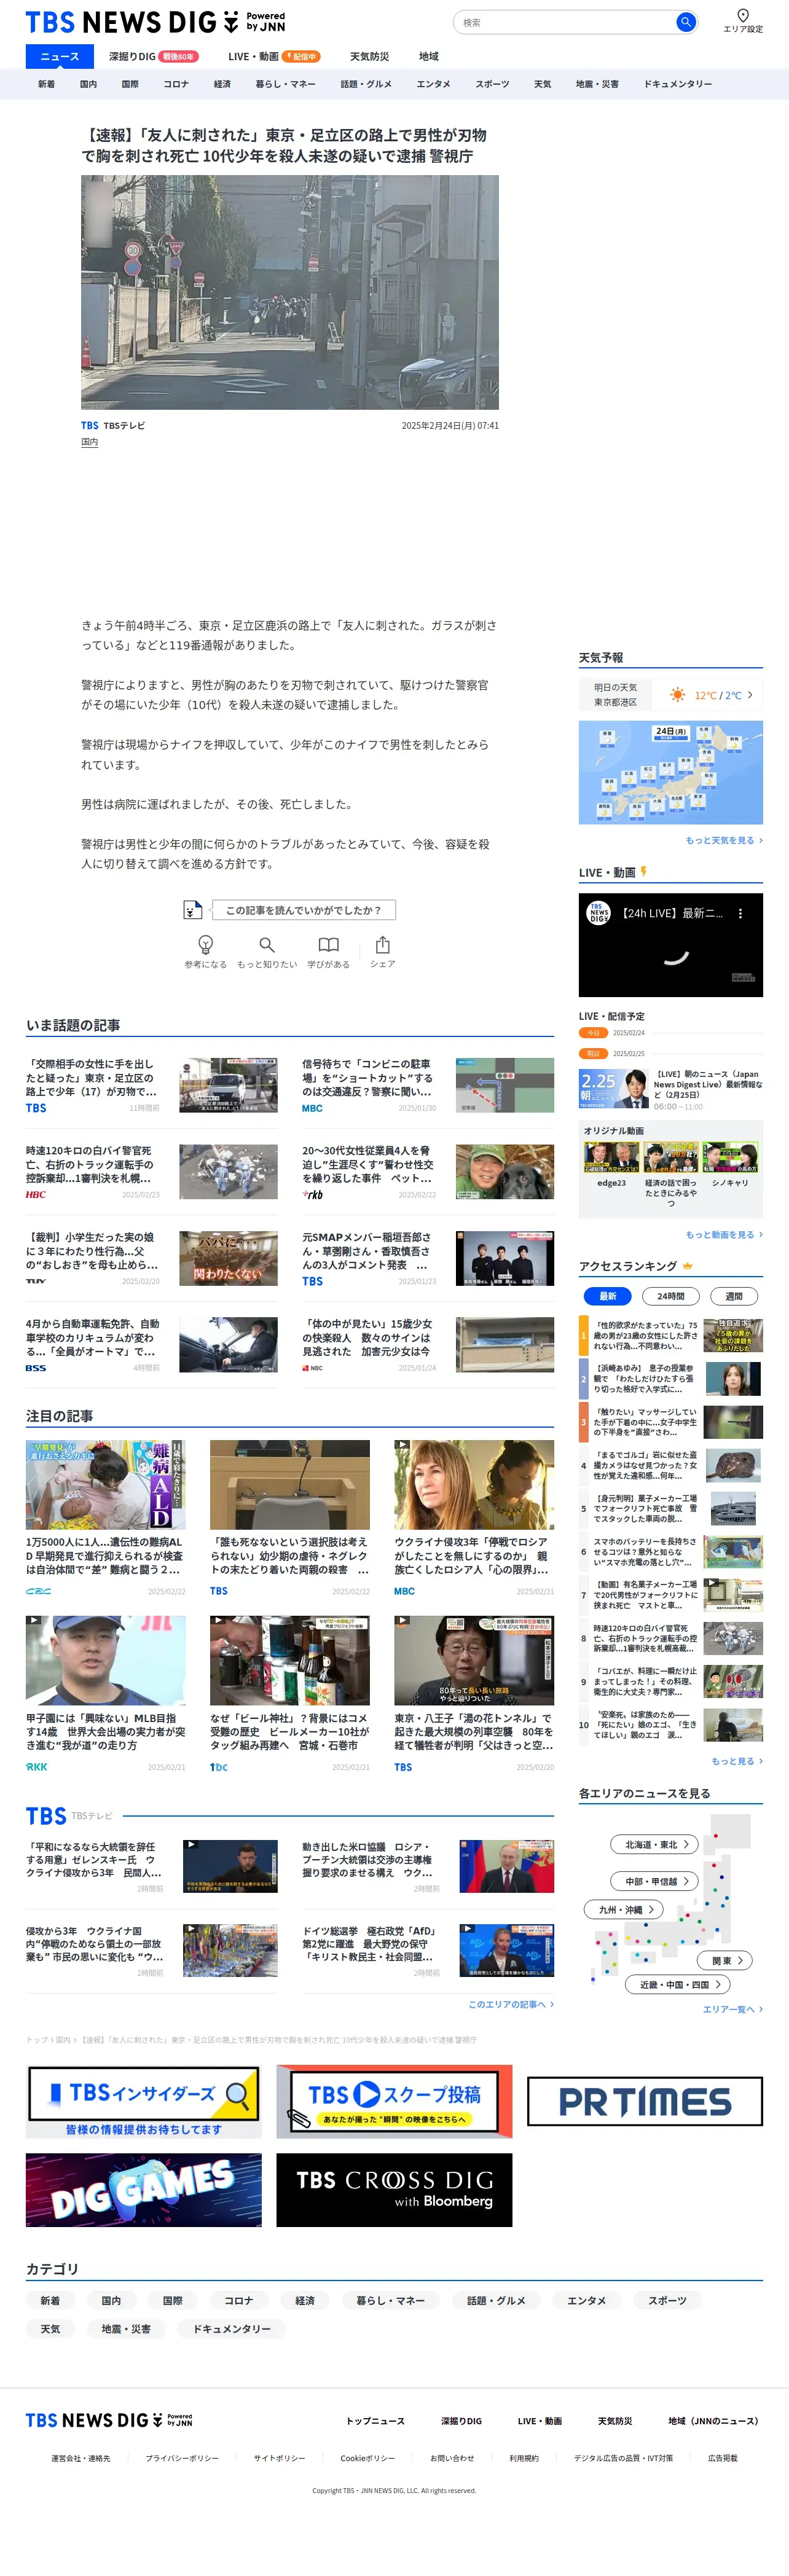Open the 利用規約 footer link

tap(524, 2457)
